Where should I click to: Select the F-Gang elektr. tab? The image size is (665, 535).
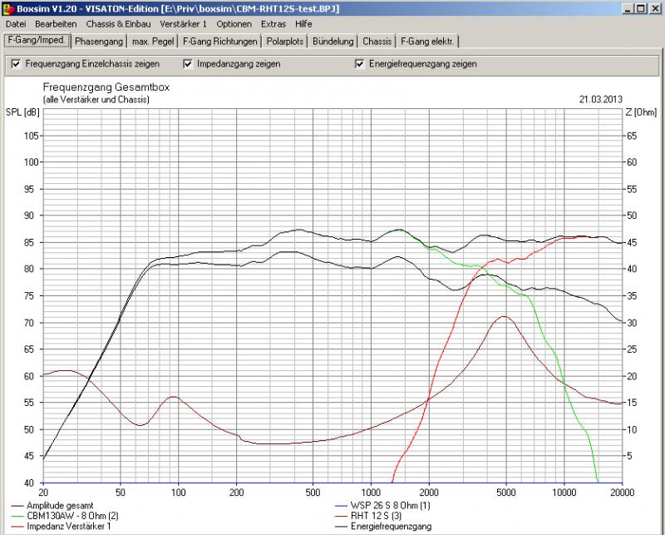[427, 41]
